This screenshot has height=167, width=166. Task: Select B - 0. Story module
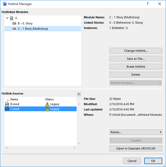click(25, 23)
